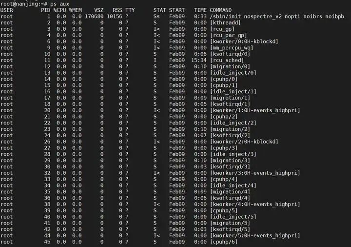Click the [ksoftirqd/2] process name

(230, 135)
